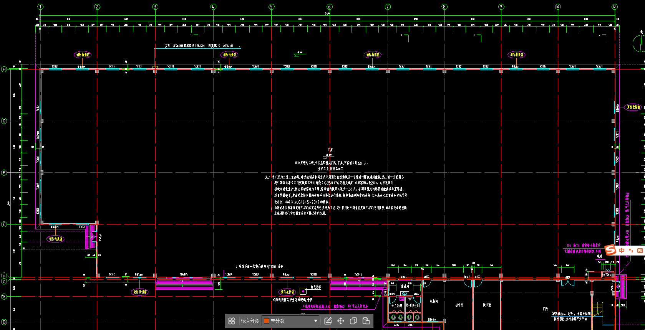Select grid axis bubble 6 at top

click(x=329, y=7)
